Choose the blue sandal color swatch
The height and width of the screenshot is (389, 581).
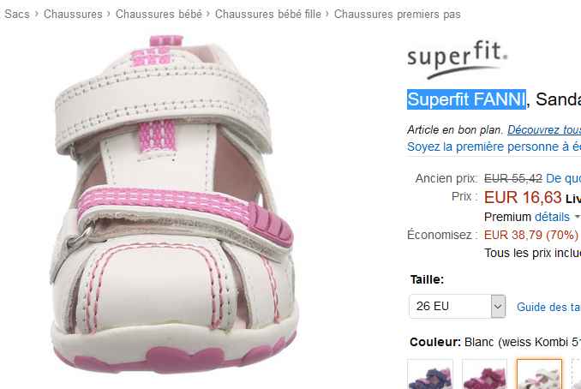pos(430,374)
